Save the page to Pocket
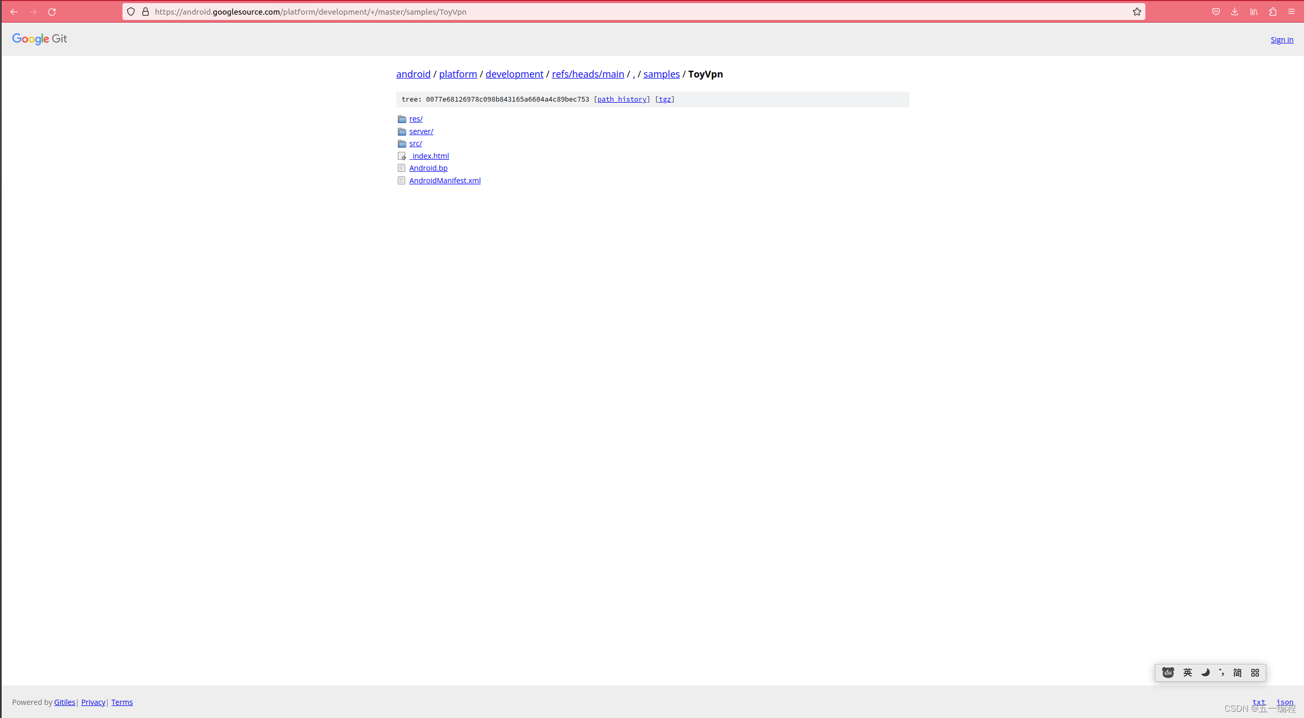This screenshot has width=1304, height=718. point(1216,11)
